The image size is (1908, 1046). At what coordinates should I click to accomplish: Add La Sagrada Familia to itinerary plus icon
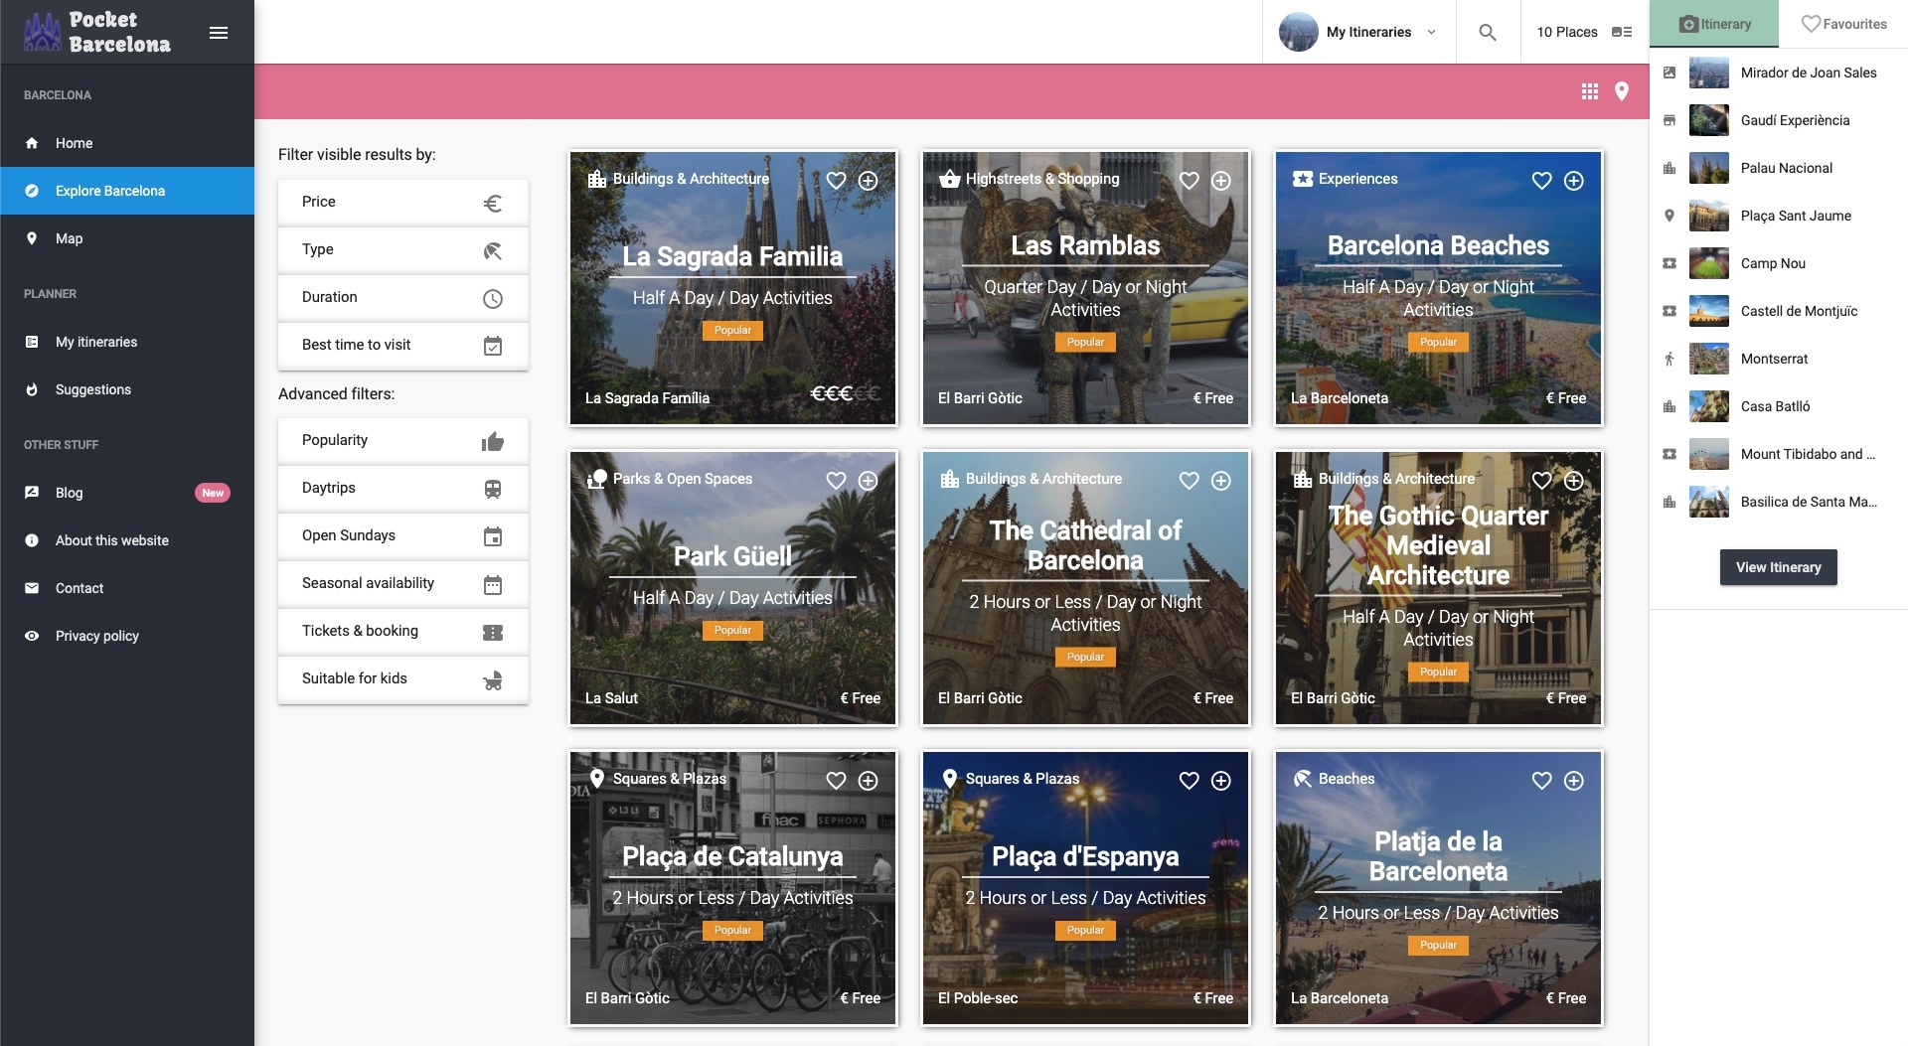pos(868,181)
